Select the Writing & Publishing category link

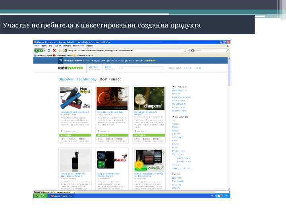(182, 168)
